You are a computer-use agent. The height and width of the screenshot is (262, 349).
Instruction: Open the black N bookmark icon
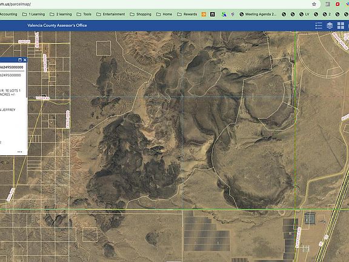pos(213,15)
